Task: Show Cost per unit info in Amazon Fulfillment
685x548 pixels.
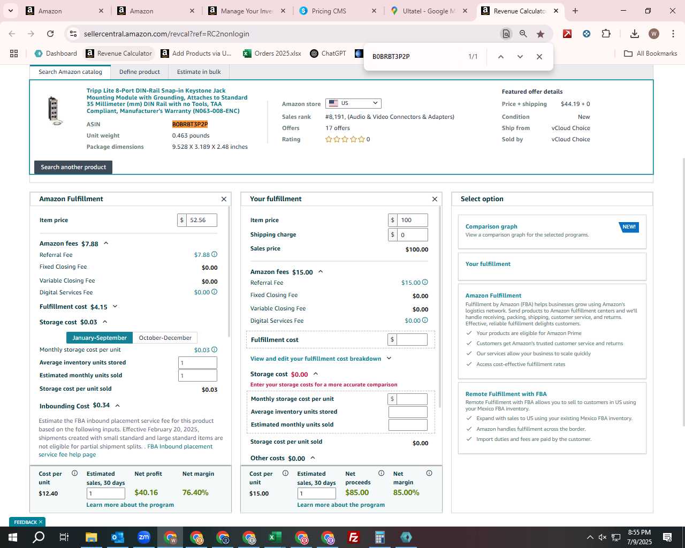Action: coord(74,473)
